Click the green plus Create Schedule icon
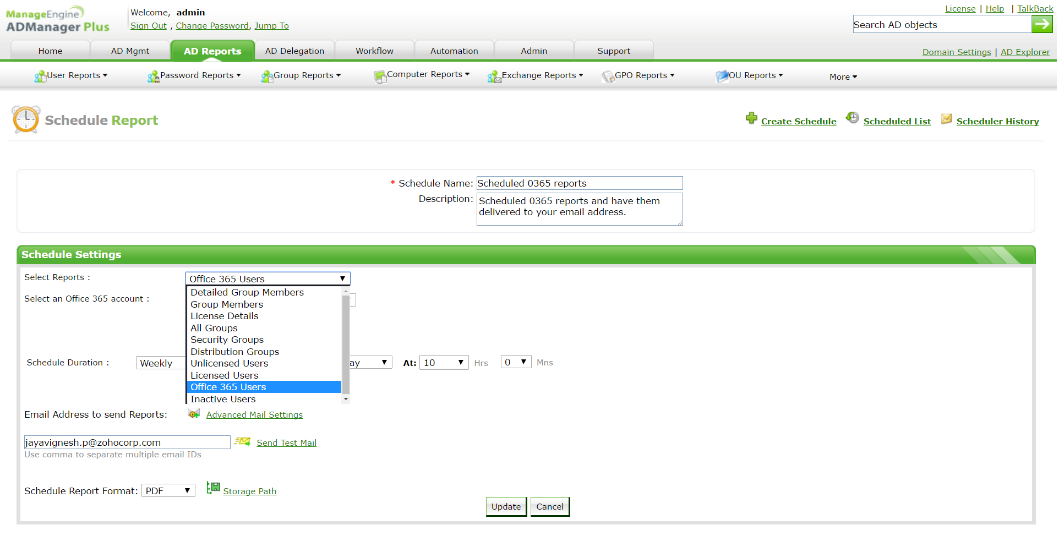1059x541 pixels. pos(751,118)
